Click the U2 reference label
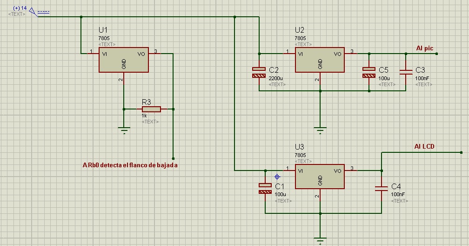Viewport: 469px width, 246px height. pyautogui.click(x=300, y=30)
